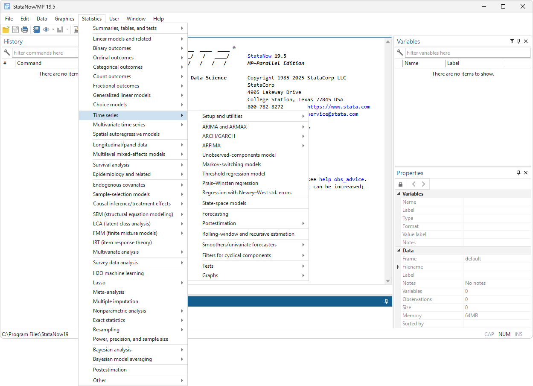Click the Print icon in toolbar

click(x=25, y=29)
